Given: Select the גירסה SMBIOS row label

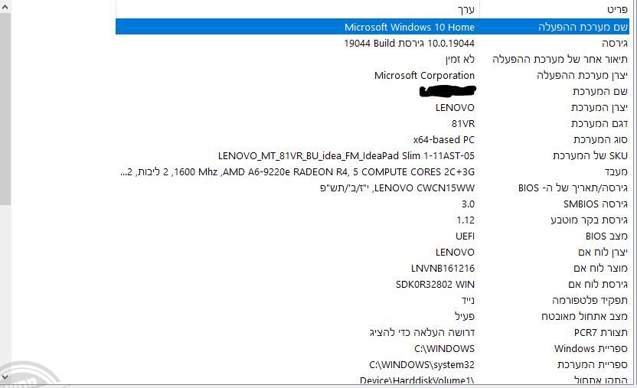Looking at the screenshot, I should point(596,204).
